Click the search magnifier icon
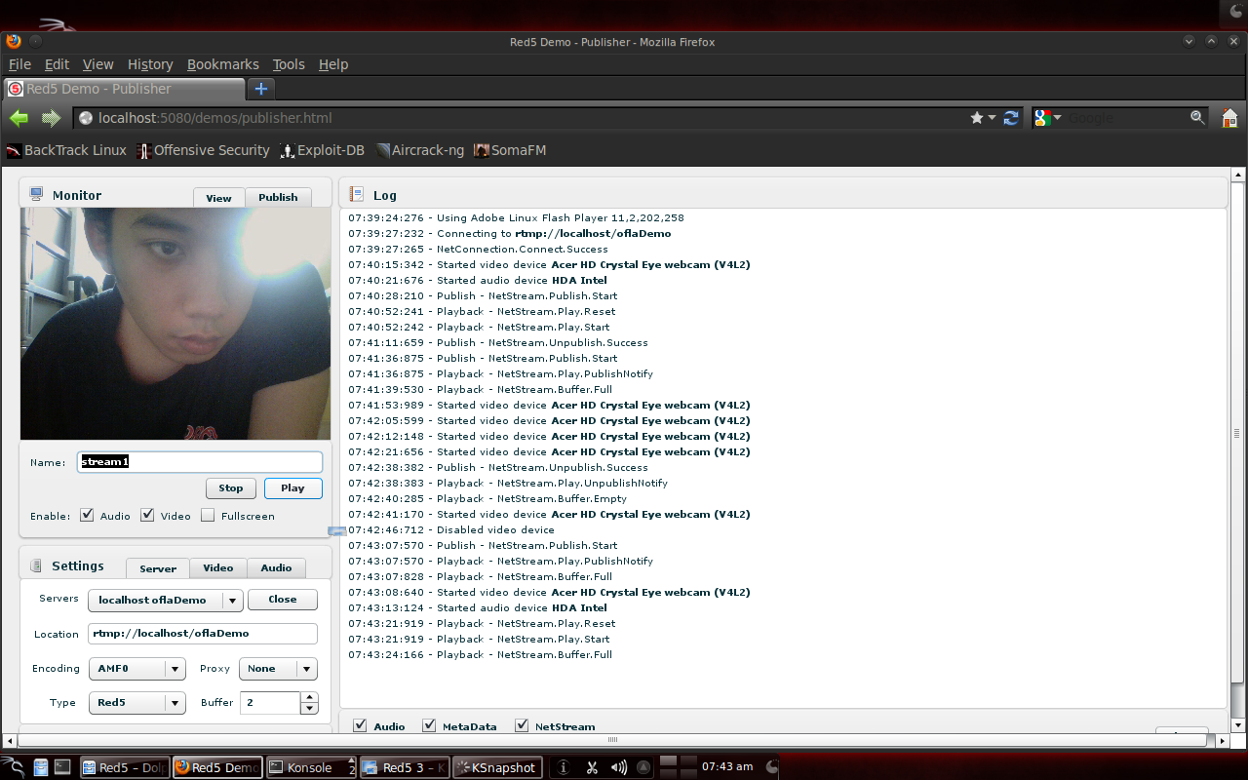This screenshot has width=1248, height=780. (1197, 118)
